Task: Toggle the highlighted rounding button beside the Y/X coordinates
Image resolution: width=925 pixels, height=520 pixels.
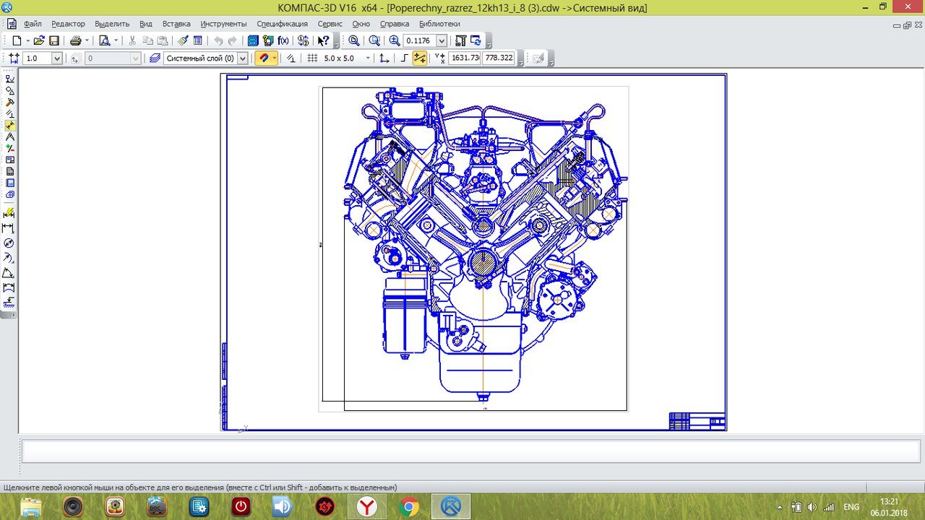Action: tap(419, 58)
